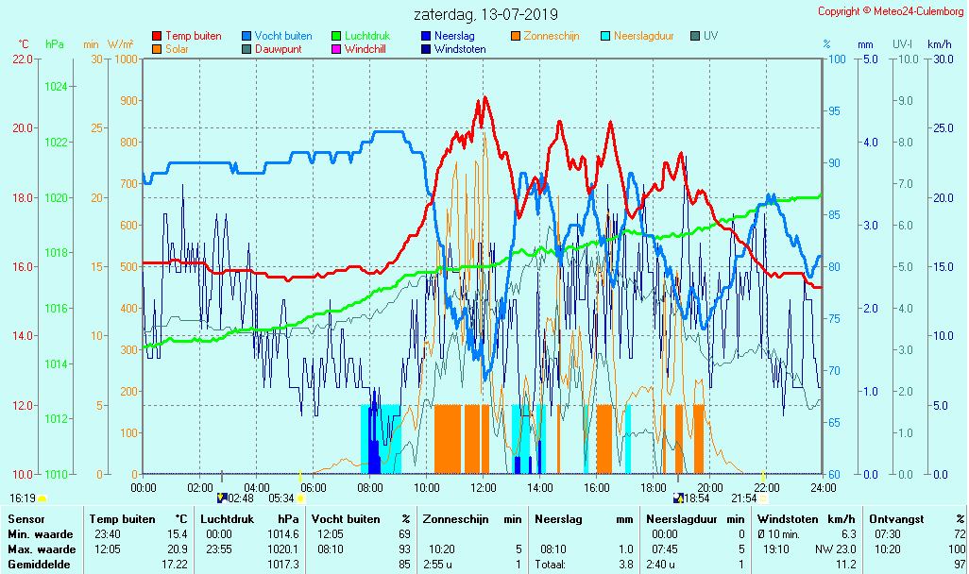Screen dimensions: 969x574
Task: Click the yellow sun icon beside 16:19
Action: coord(42,498)
